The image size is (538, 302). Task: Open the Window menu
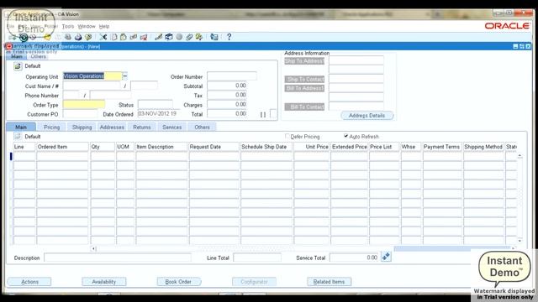click(86, 26)
